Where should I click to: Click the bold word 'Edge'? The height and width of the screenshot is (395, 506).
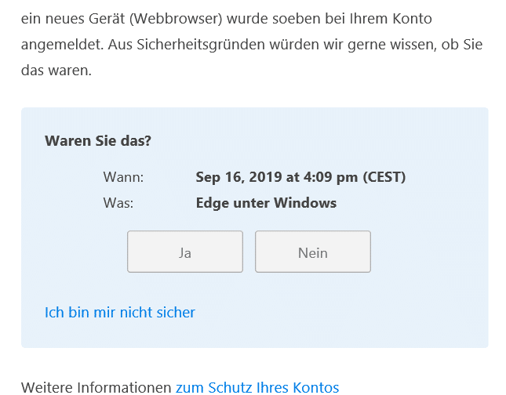(213, 203)
